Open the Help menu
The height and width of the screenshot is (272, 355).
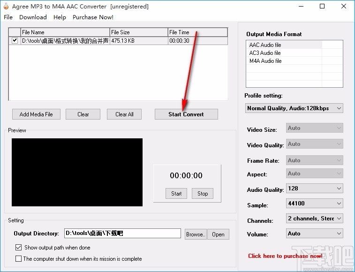pyautogui.click(x=60, y=17)
